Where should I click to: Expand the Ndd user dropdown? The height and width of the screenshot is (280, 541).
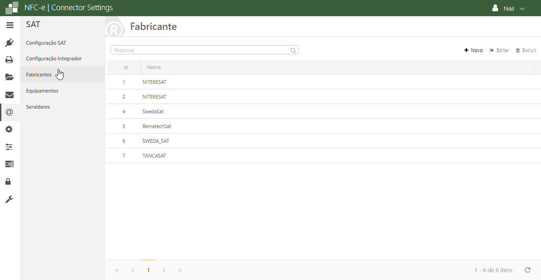(509, 8)
